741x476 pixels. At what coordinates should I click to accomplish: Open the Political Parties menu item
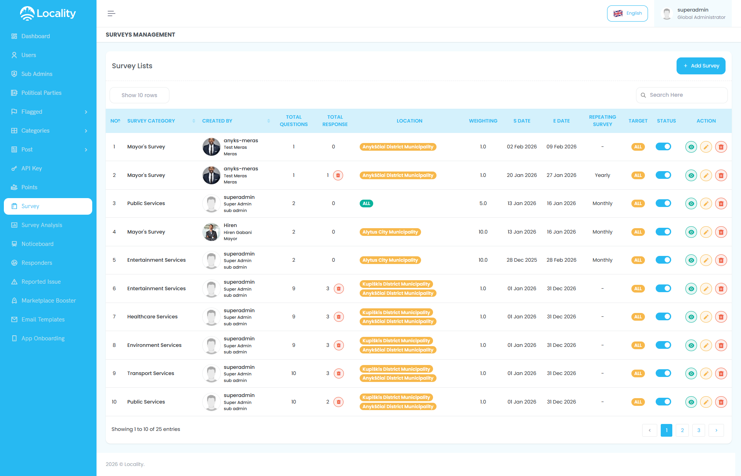point(41,93)
